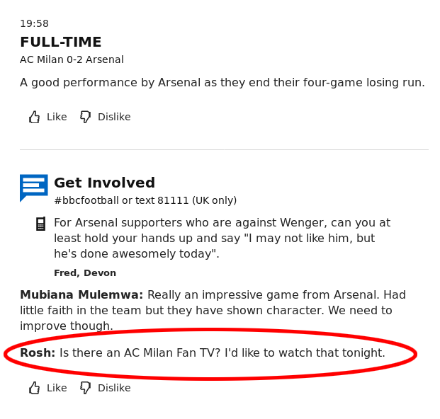This screenshot has width=440, height=419.
Task: Click thumbs-up icon under FULL-TIME post
Action: [34, 117]
